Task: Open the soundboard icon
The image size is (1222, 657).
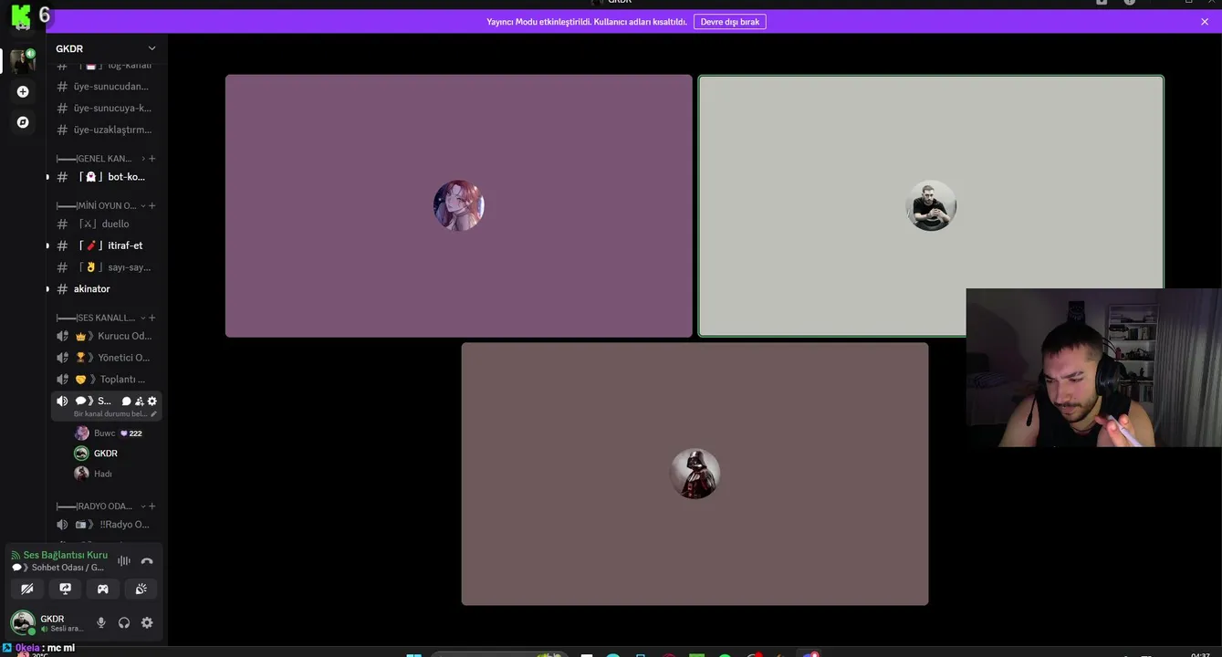Action: 141,589
